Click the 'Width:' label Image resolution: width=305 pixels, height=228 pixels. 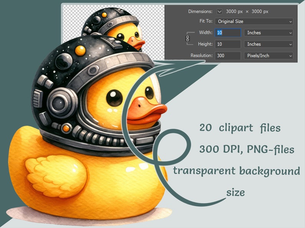tap(206, 33)
